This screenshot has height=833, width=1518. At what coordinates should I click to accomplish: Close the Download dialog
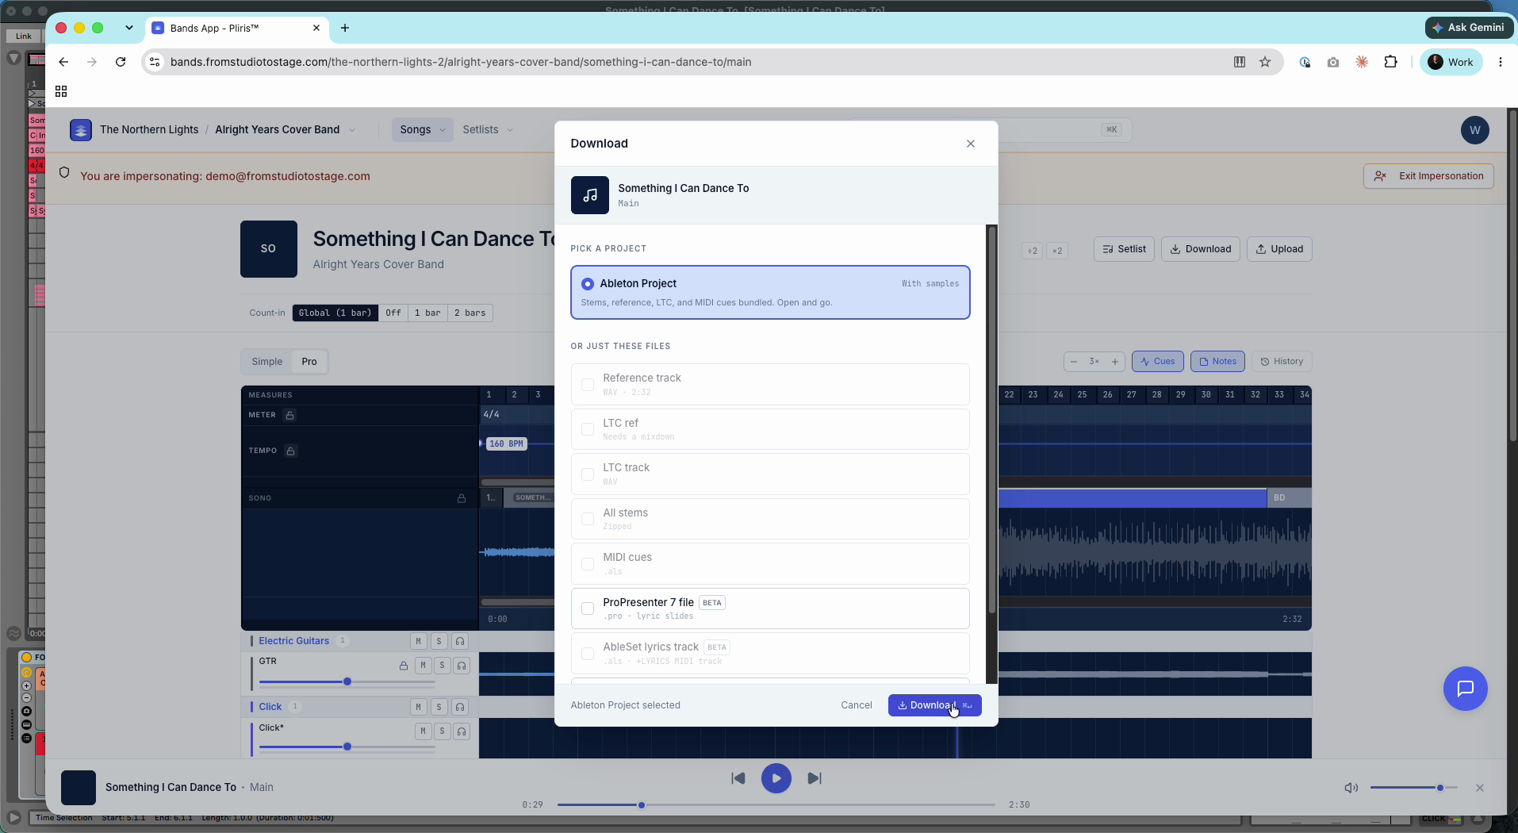pyautogui.click(x=971, y=144)
